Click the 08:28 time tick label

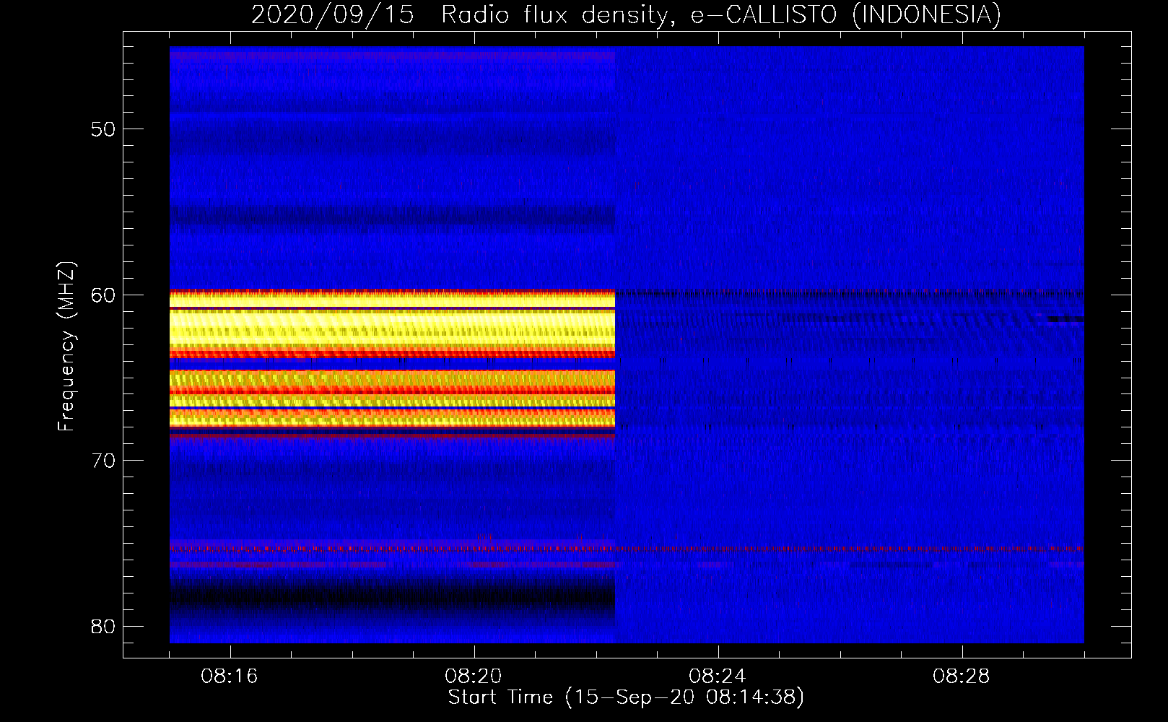coord(962,677)
